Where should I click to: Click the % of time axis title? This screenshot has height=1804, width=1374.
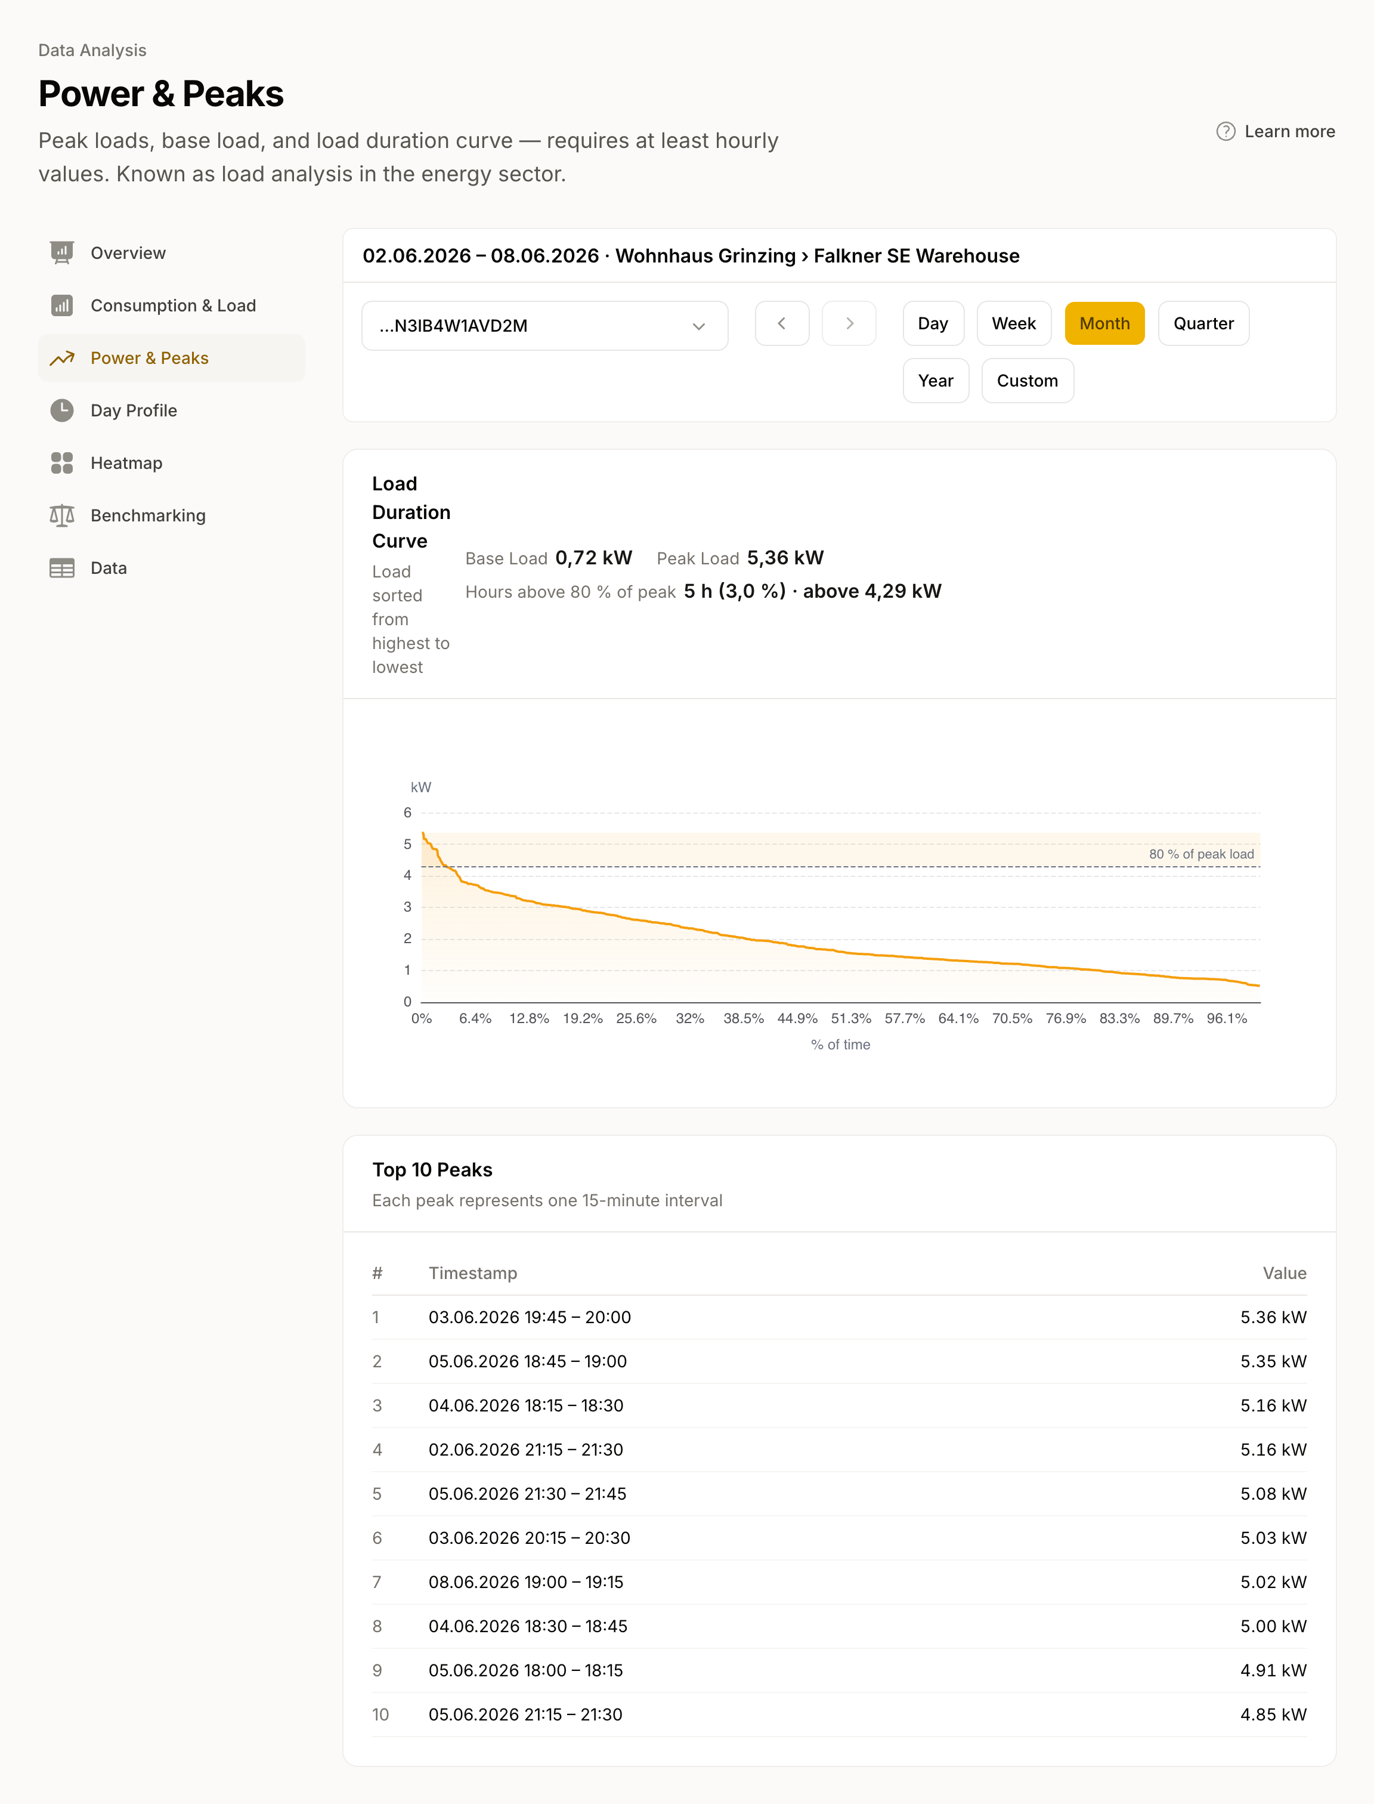click(841, 1045)
